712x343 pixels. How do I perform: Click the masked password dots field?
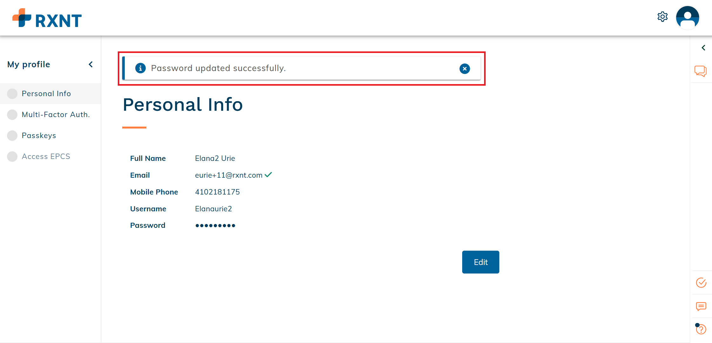(x=215, y=225)
